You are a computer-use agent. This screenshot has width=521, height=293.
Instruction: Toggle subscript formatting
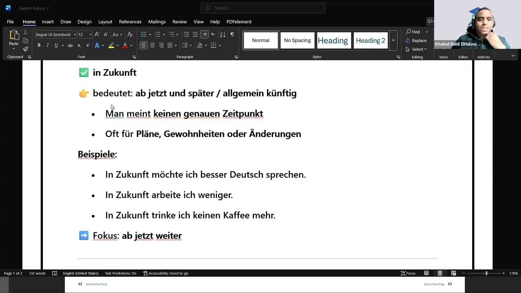[x=79, y=45]
